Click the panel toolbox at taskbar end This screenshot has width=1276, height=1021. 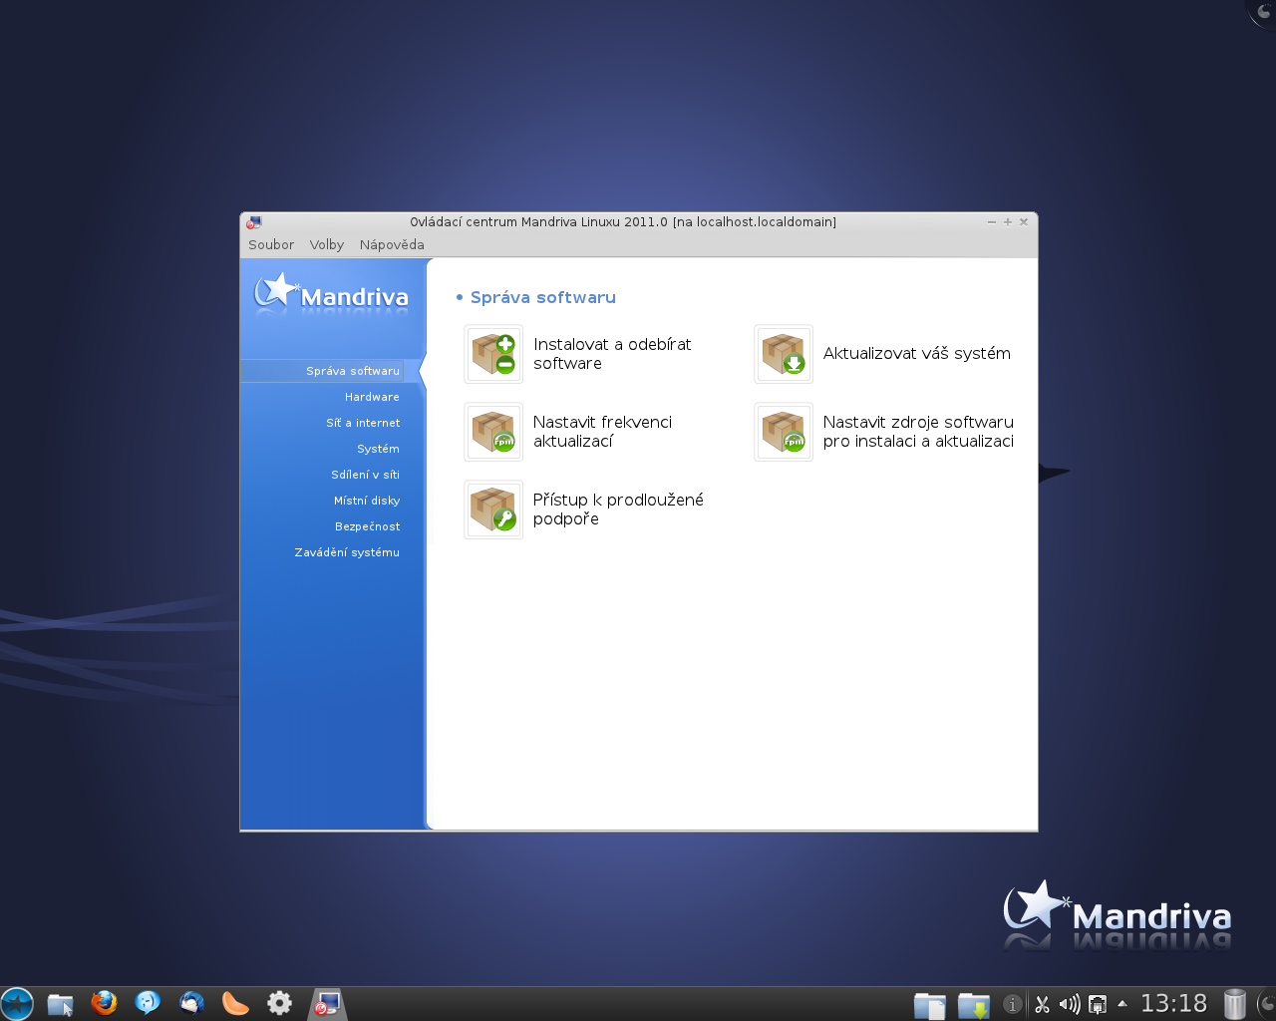(1266, 1003)
